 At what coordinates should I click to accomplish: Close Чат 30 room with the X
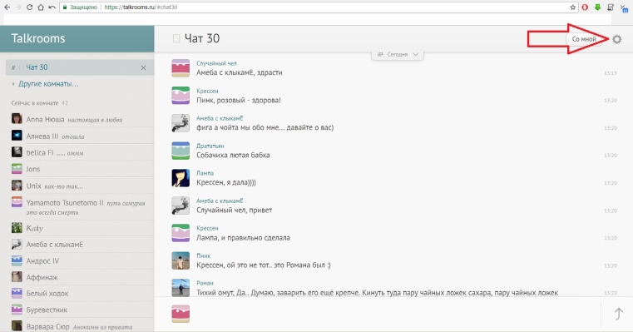[x=143, y=68]
